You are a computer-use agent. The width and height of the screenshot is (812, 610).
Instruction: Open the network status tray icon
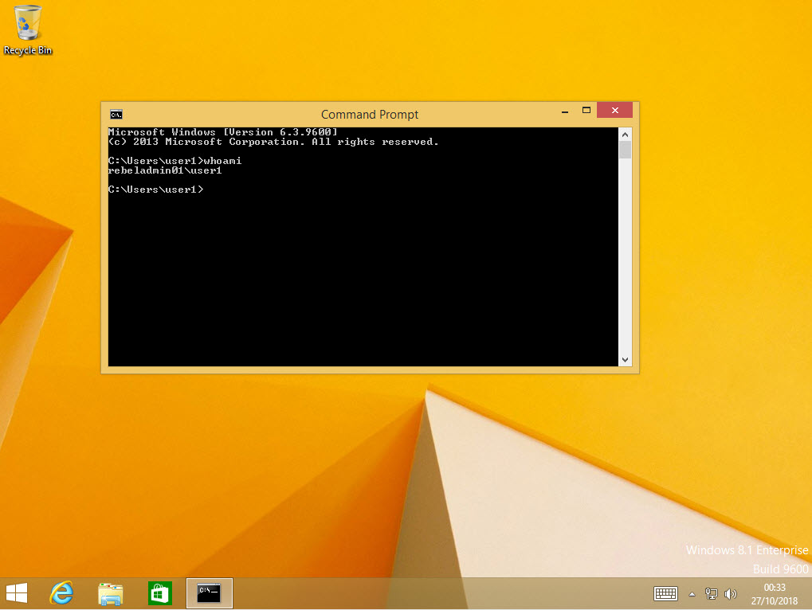click(712, 594)
